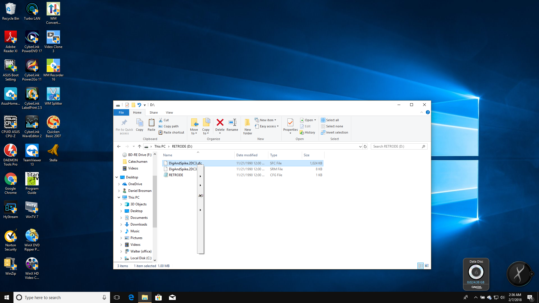This screenshot has width=539, height=303.
Task: Click Invert selection button
Action: pyautogui.click(x=337, y=132)
